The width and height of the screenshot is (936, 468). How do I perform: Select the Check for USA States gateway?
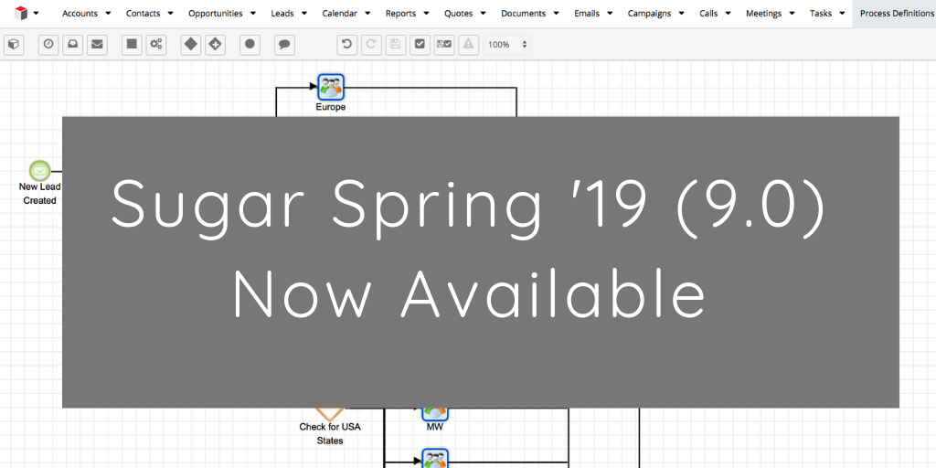(329, 413)
